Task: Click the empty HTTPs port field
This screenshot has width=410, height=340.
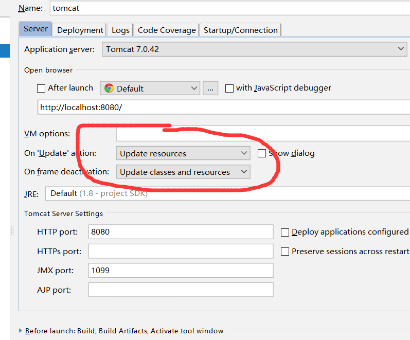Action: pos(181,251)
